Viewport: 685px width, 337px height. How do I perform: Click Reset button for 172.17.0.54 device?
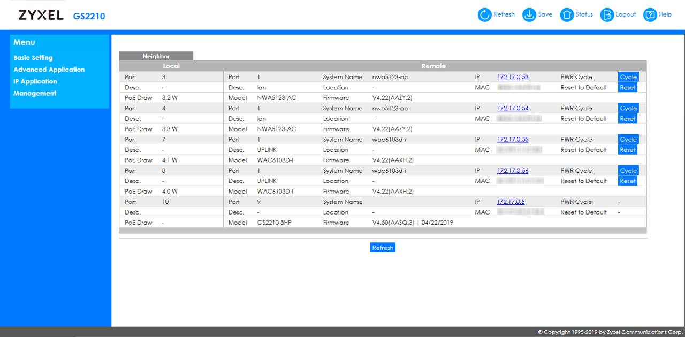[628, 119]
